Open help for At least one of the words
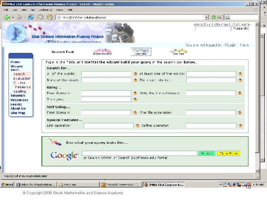The height and width of the screenshot is (200, 267). [240, 74]
